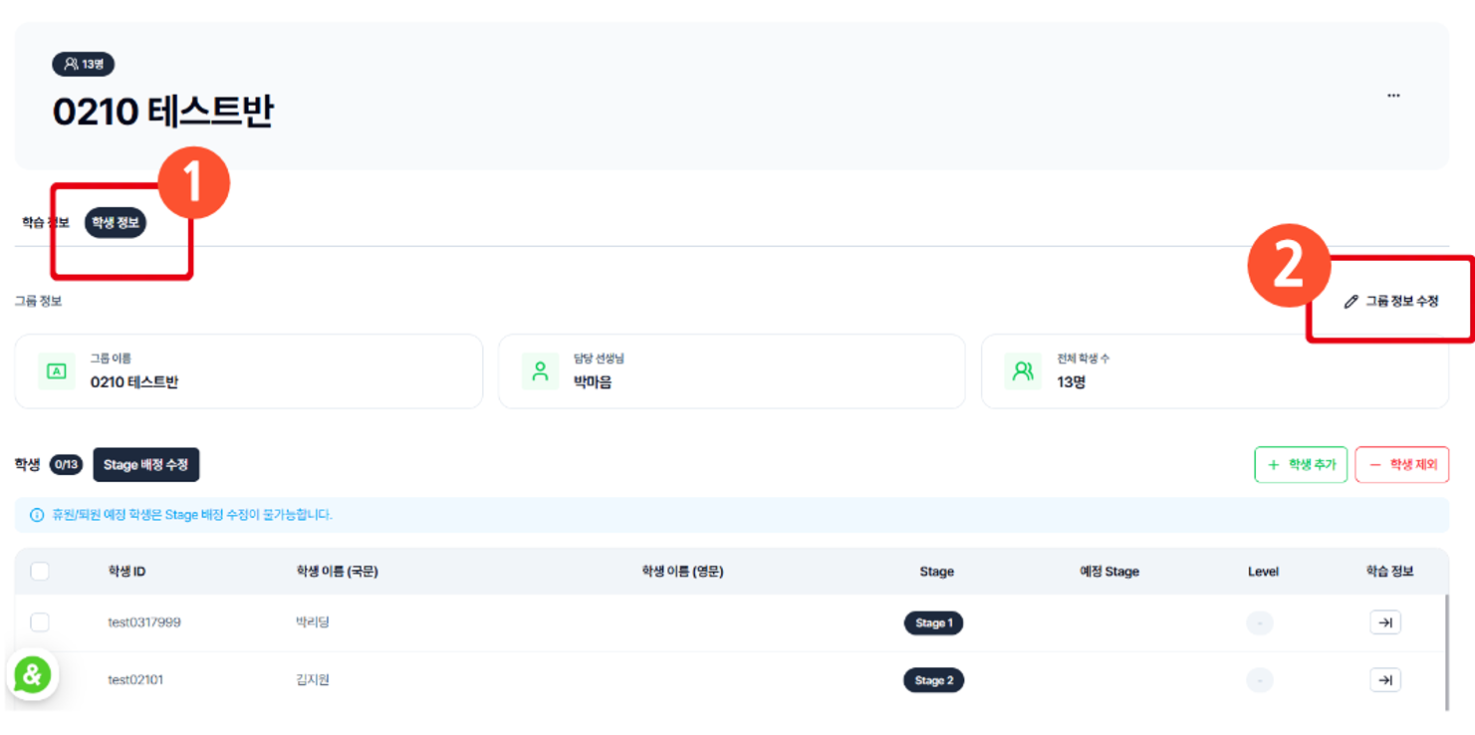Click the Stage 2 badge for 김지원
This screenshot has width=1475, height=735.
(933, 681)
